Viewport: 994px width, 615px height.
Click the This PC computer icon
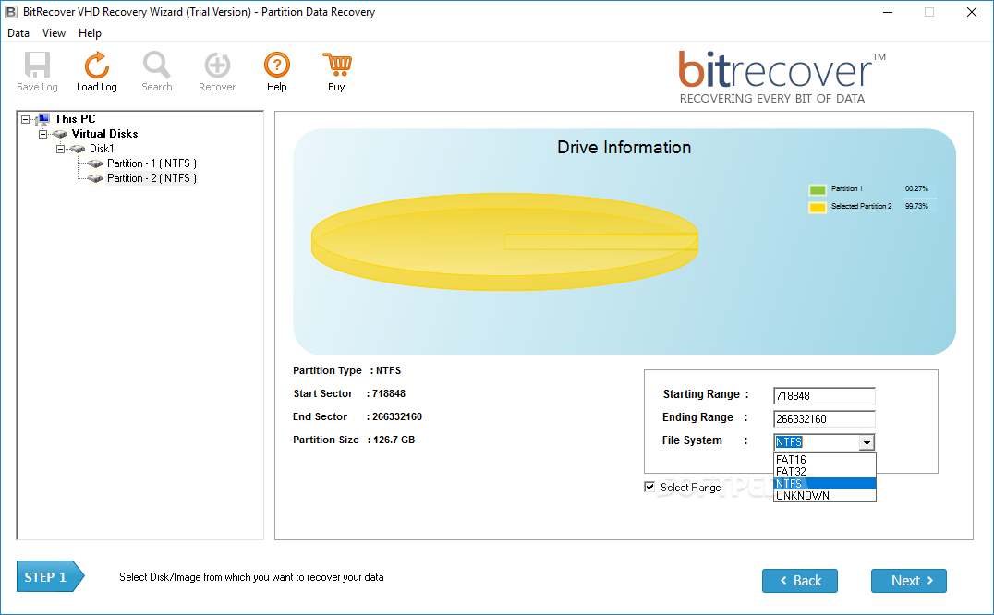tap(43, 119)
